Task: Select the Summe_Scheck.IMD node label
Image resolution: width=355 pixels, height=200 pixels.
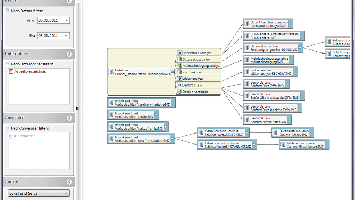Action: coord(293,135)
